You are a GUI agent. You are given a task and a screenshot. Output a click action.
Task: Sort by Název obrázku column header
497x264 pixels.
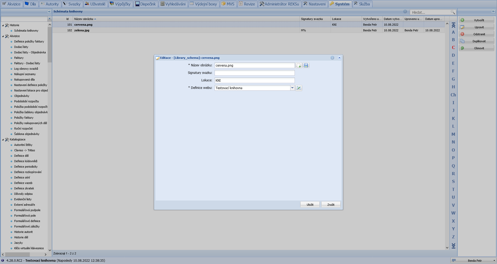tap(84, 19)
